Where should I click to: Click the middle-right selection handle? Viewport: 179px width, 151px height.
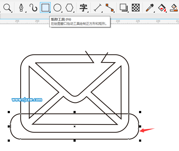(140, 126)
